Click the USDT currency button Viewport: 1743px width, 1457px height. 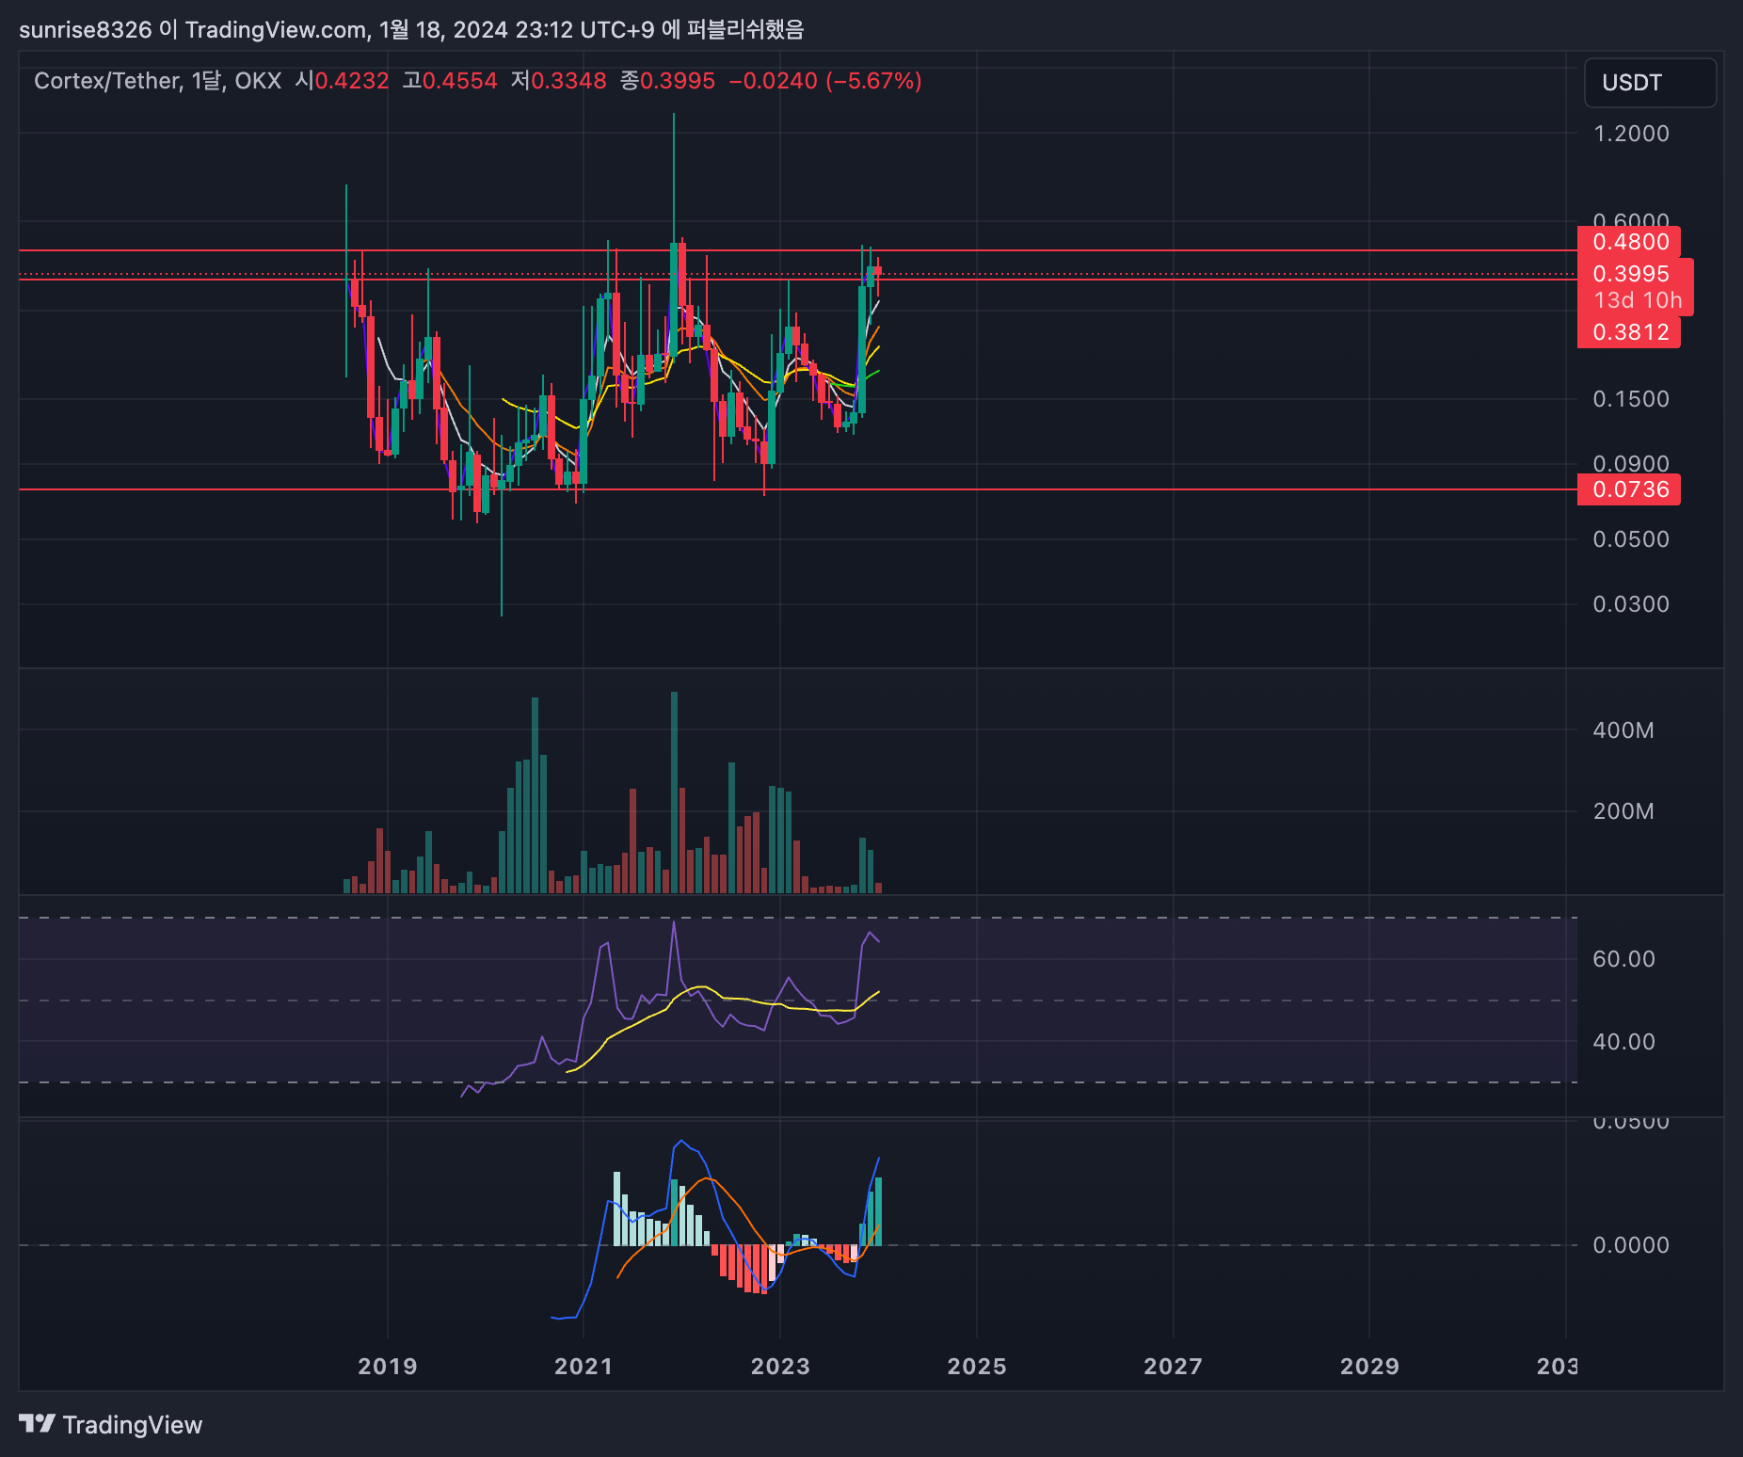[1650, 83]
